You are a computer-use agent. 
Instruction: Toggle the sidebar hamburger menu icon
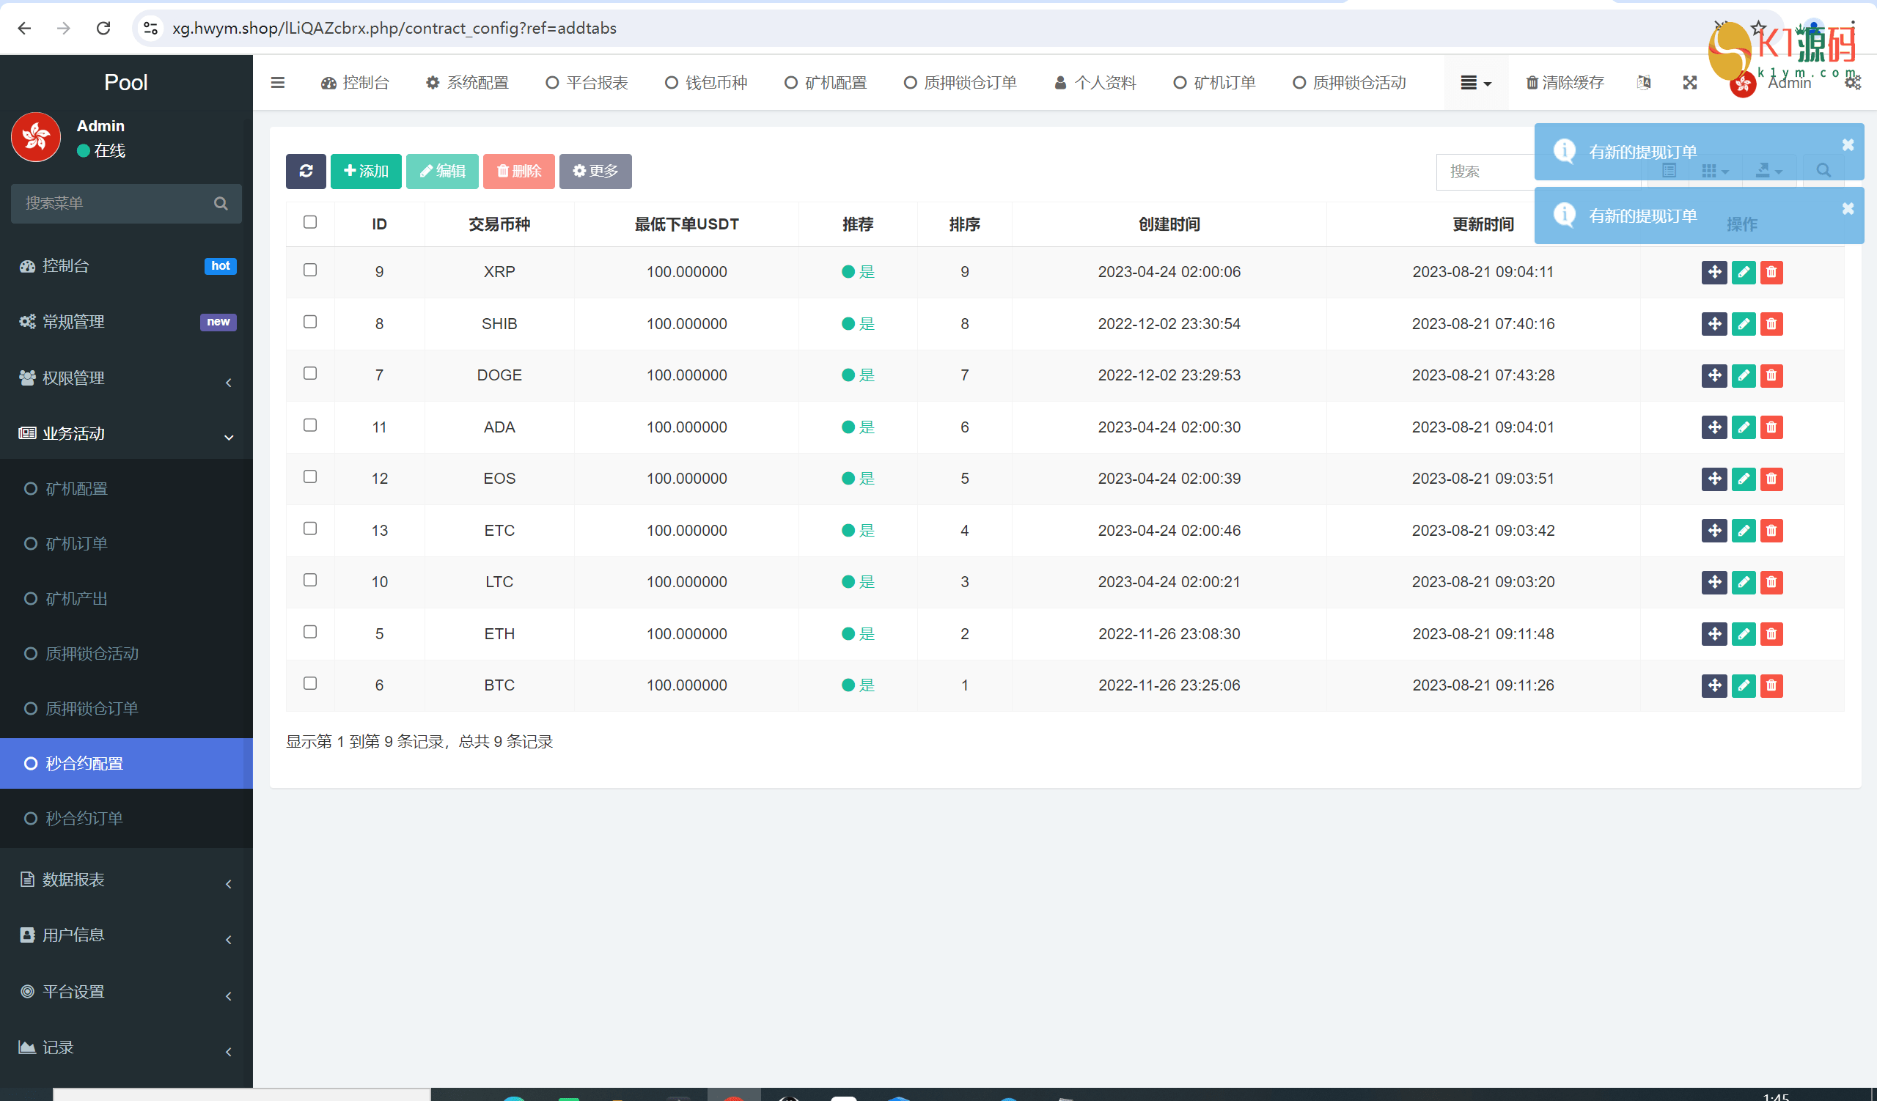[278, 83]
